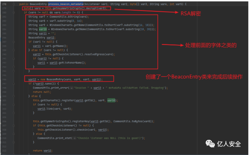Viewport: 249px width, 155px height.
Task: Click the highlighted var10 in the register call
Action: tap(111, 100)
